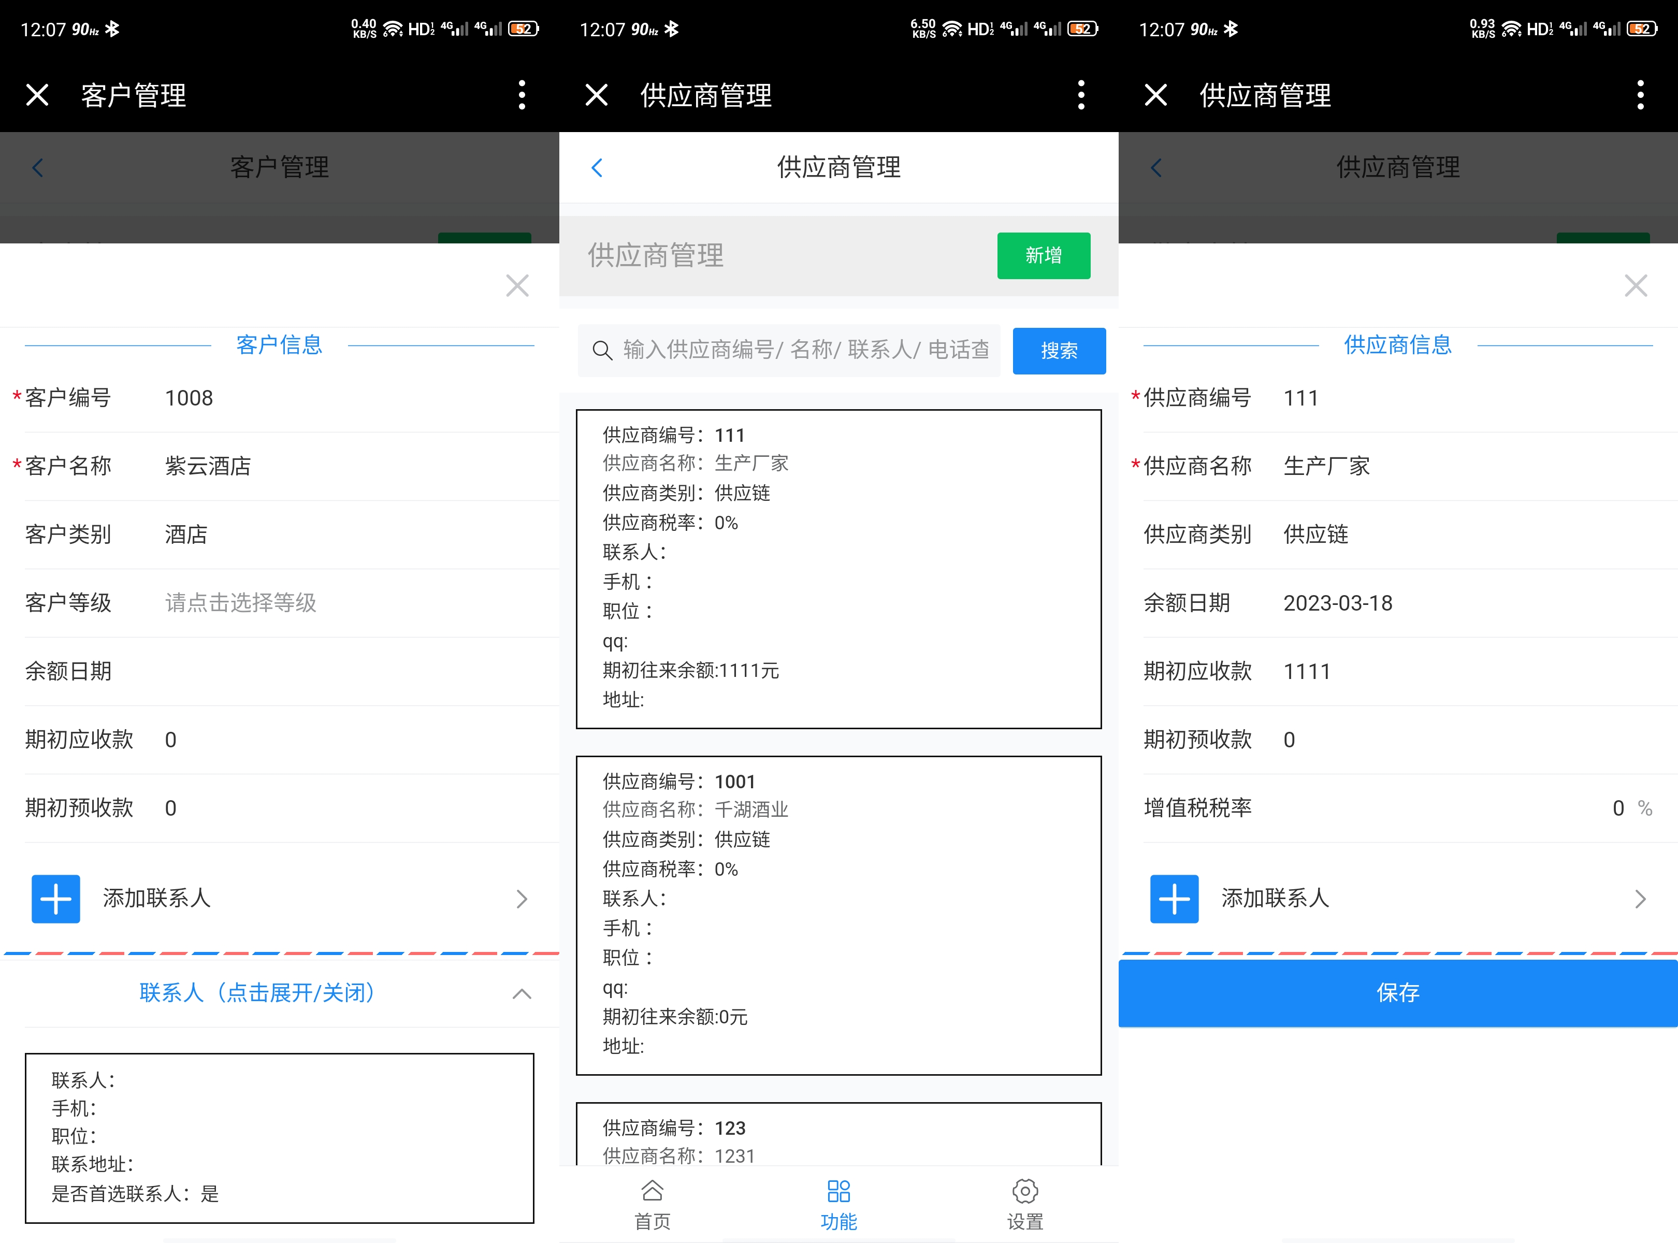
Task: Click 供应商名称：千湖酒业 text
Action: (x=695, y=811)
